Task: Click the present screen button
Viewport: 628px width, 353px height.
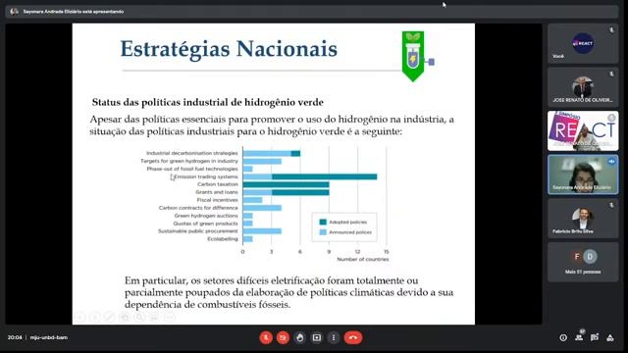Action: tap(316, 337)
